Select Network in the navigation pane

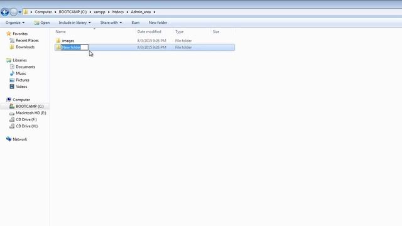point(19,139)
